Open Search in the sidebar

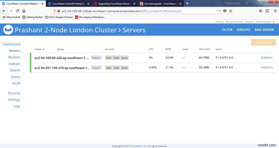coord(15,70)
